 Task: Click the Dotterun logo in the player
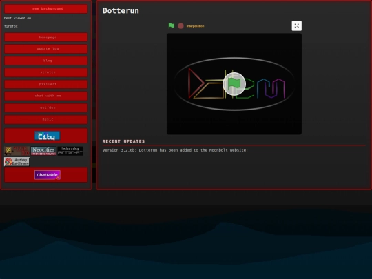[x=234, y=84]
